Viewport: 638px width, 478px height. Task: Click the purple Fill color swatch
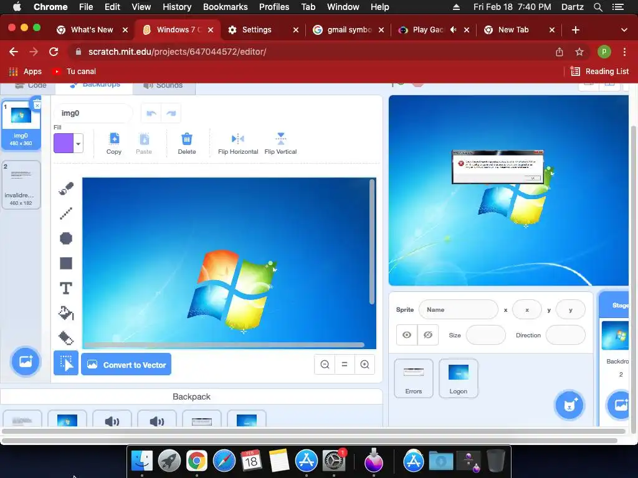pyautogui.click(x=64, y=144)
